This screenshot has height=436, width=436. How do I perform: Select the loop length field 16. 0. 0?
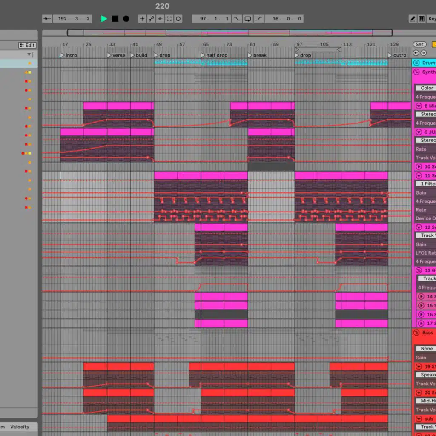[284, 19]
